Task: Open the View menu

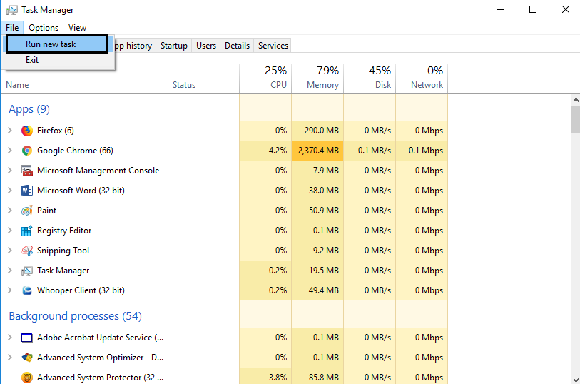Action: click(77, 28)
